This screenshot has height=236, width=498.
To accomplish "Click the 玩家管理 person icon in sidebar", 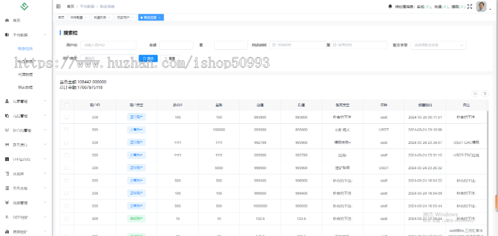I will click(x=7, y=101).
